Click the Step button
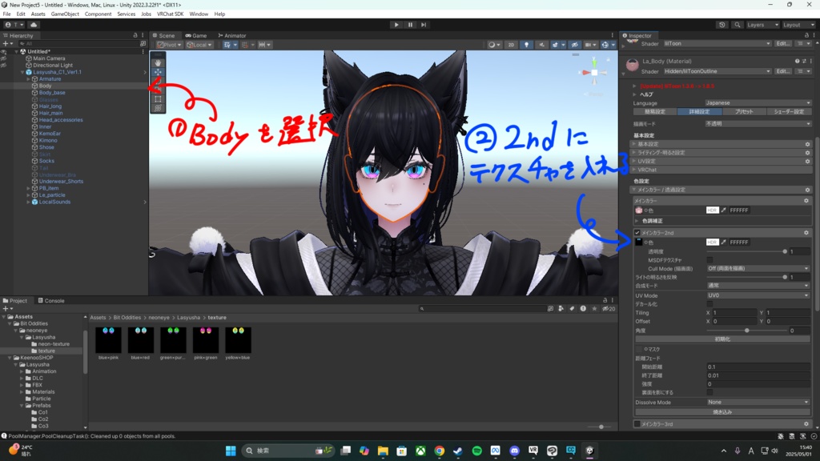 point(424,25)
